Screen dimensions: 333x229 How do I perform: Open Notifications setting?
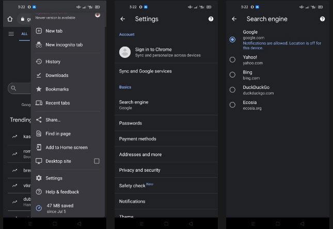(x=166, y=202)
